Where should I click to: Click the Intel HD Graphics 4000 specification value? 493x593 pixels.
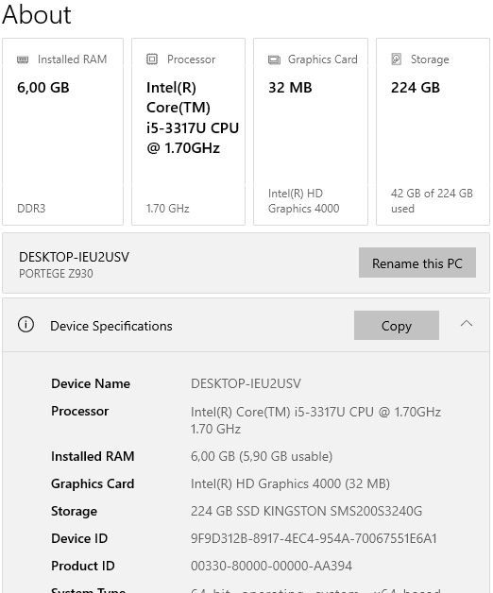click(290, 483)
